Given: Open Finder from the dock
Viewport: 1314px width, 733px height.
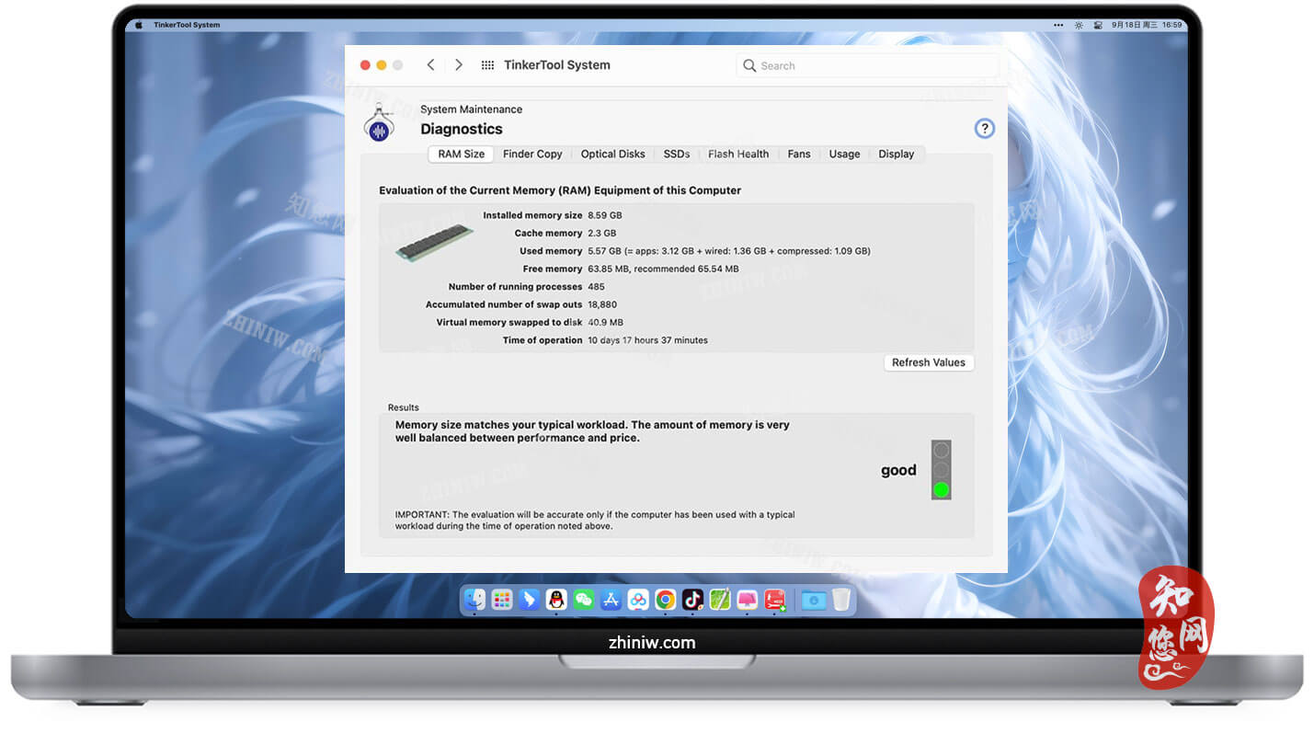Looking at the screenshot, I should tap(474, 600).
